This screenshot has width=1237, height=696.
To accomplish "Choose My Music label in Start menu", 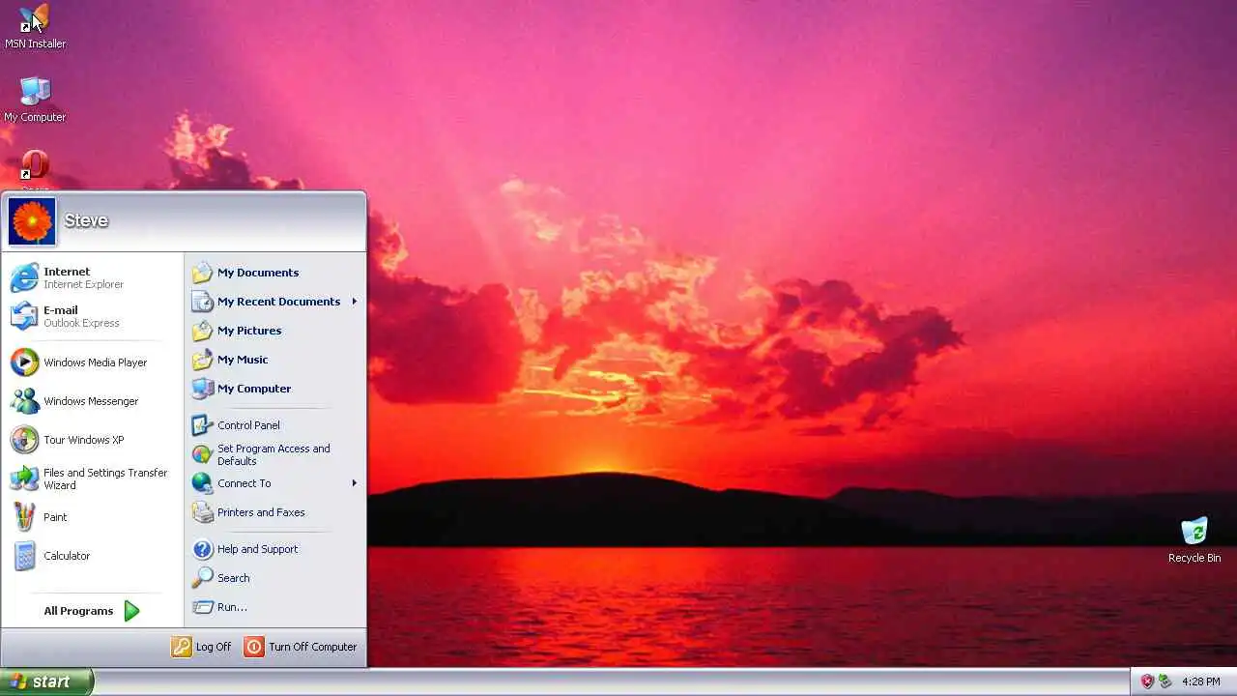I will [x=243, y=360].
